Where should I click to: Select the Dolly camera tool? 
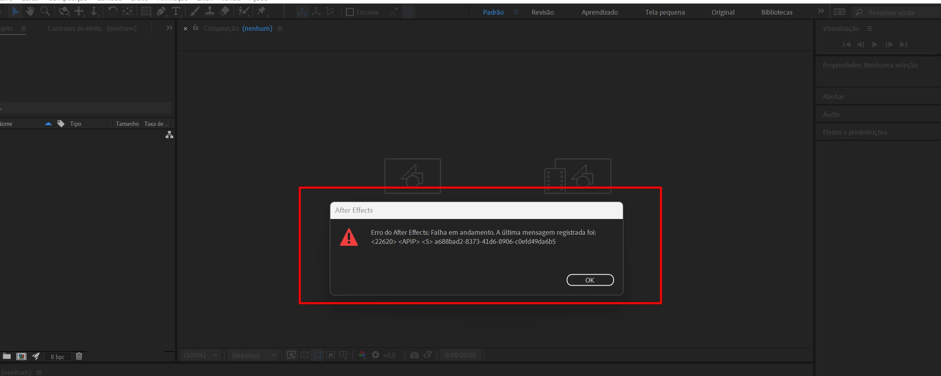pyautogui.click(x=94, y=11)
